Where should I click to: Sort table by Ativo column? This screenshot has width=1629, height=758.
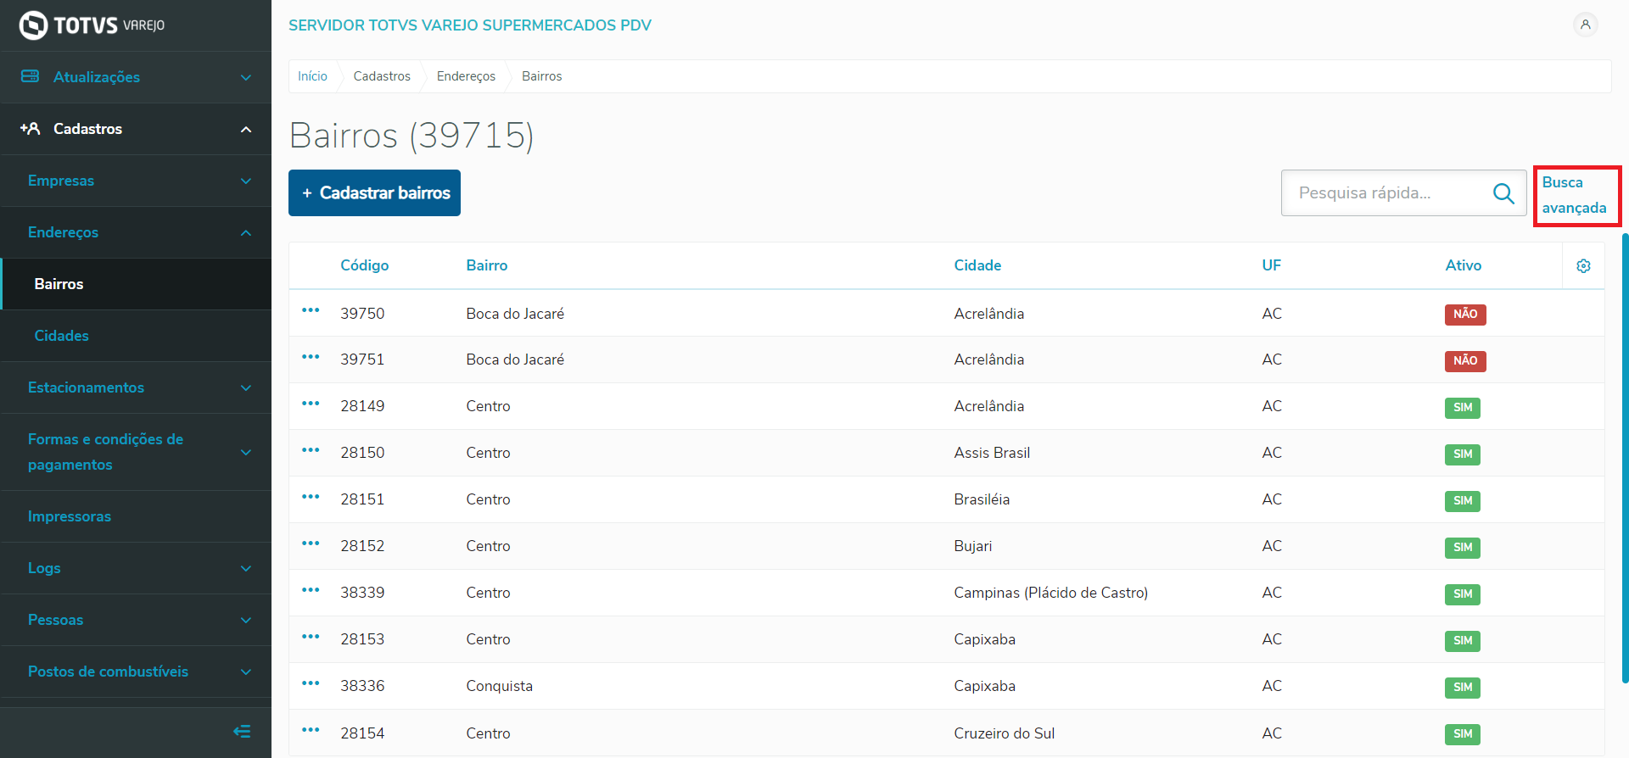tap(1464, 265)
